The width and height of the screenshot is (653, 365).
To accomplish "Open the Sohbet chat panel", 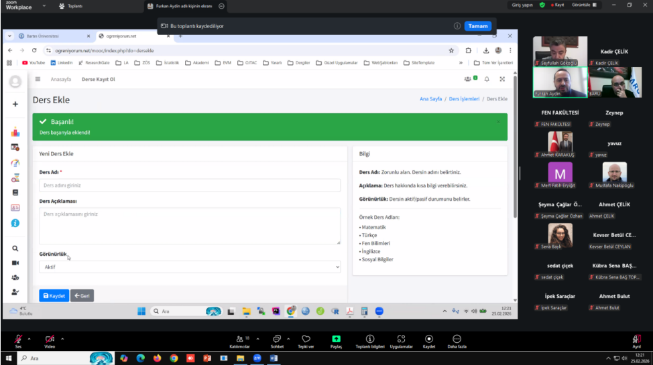I will tap(276, 339).
